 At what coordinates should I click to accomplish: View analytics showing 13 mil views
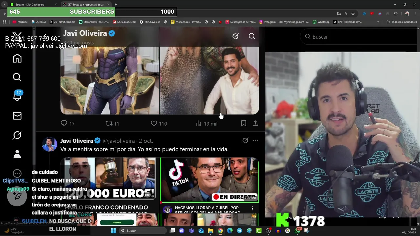[x=206, y=123]
